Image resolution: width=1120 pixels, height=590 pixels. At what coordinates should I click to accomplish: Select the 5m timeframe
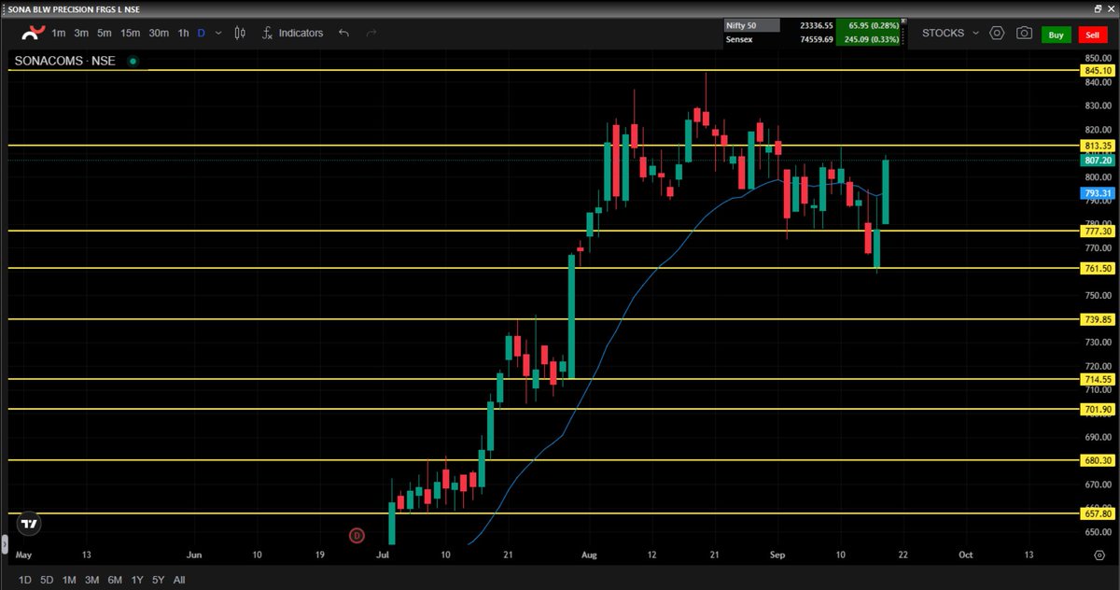[x=105, y=33]
